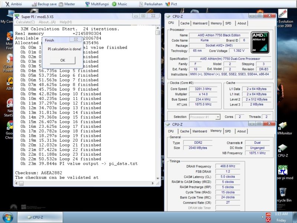Open the Windows Start orb
The image size is (297, 223).
coord(8,218)
